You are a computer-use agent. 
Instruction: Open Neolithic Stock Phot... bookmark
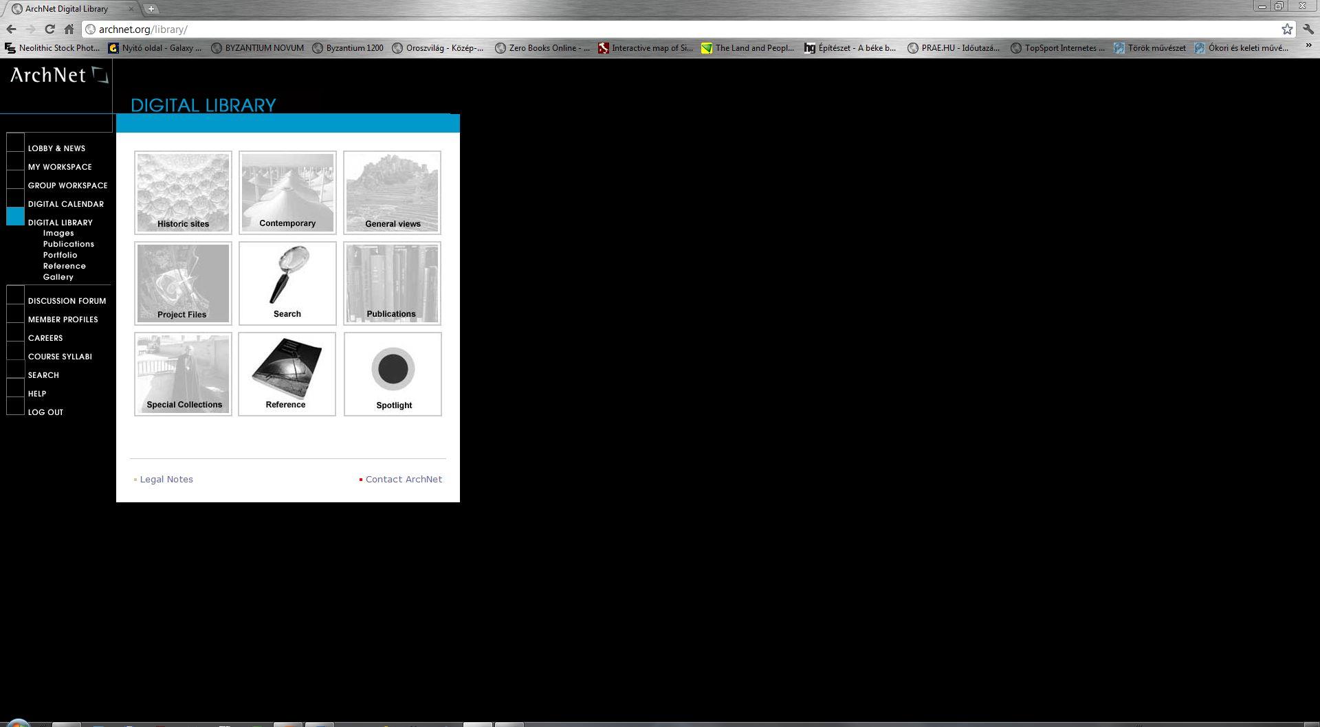click(x=52, y=48)
